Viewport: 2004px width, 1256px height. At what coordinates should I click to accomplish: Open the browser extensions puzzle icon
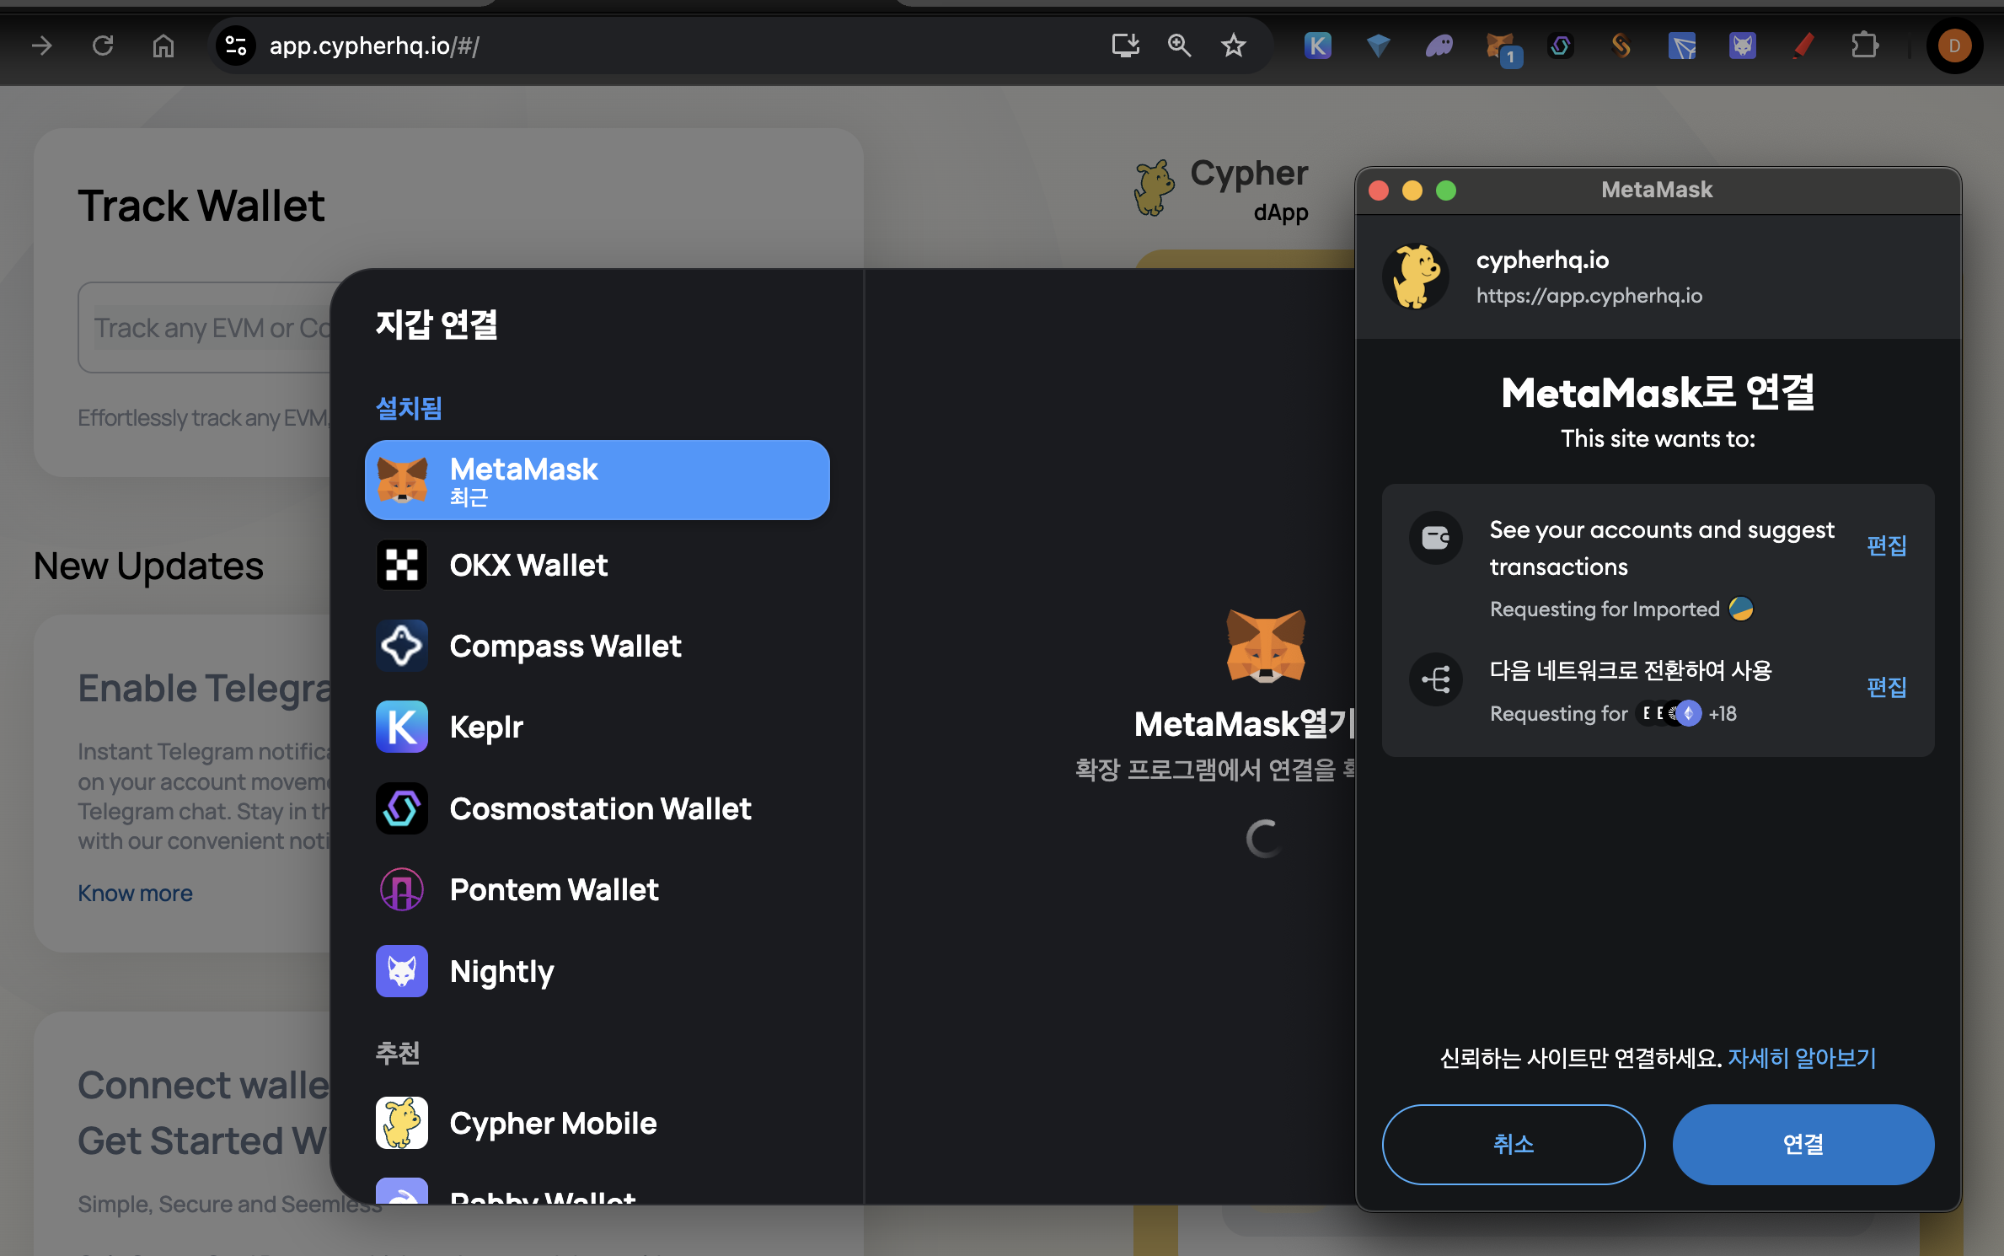[1864, 46]
